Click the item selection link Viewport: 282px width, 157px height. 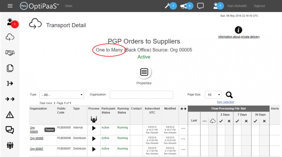pyautogui.click(x=225, y=102)
